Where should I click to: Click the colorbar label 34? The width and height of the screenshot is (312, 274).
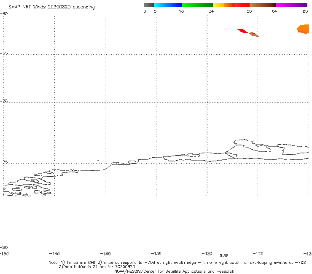point(211,11)
